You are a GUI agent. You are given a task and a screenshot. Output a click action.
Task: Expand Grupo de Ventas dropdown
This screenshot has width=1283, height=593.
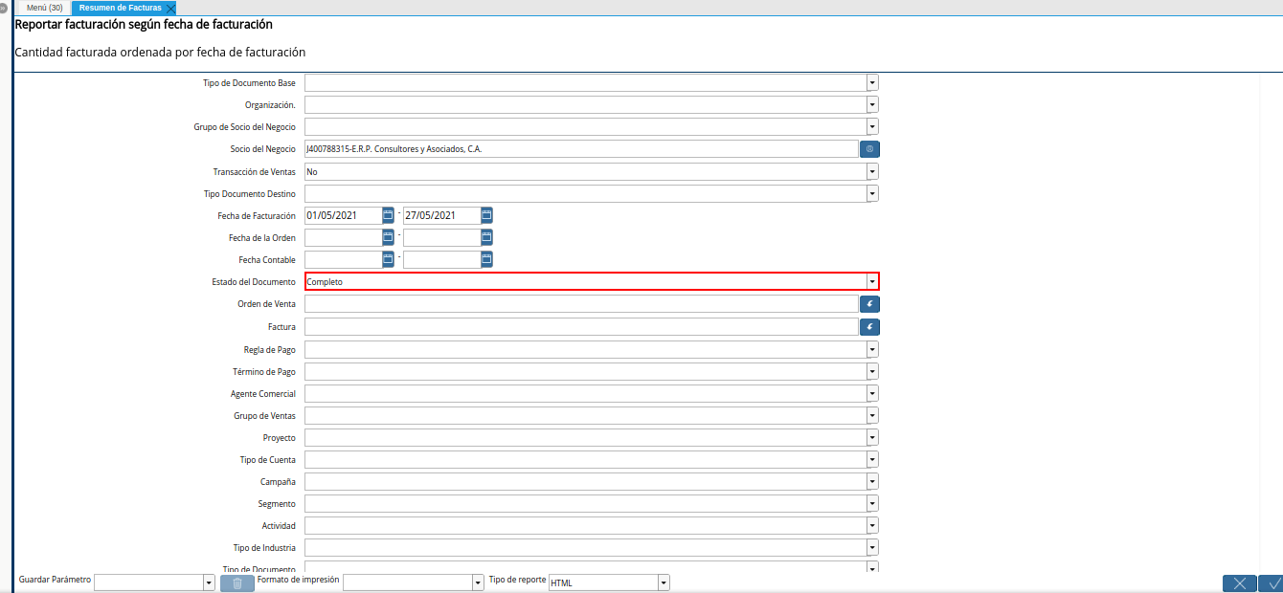tap(872, 416)
